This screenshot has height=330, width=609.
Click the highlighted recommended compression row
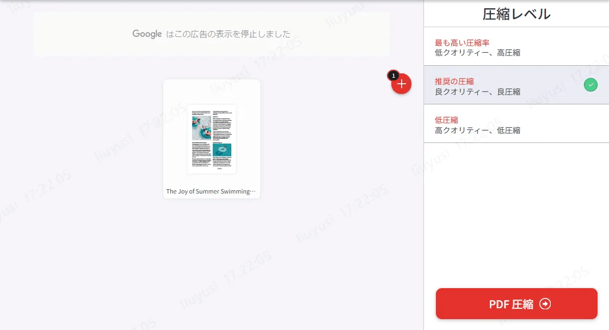[516, 86]
